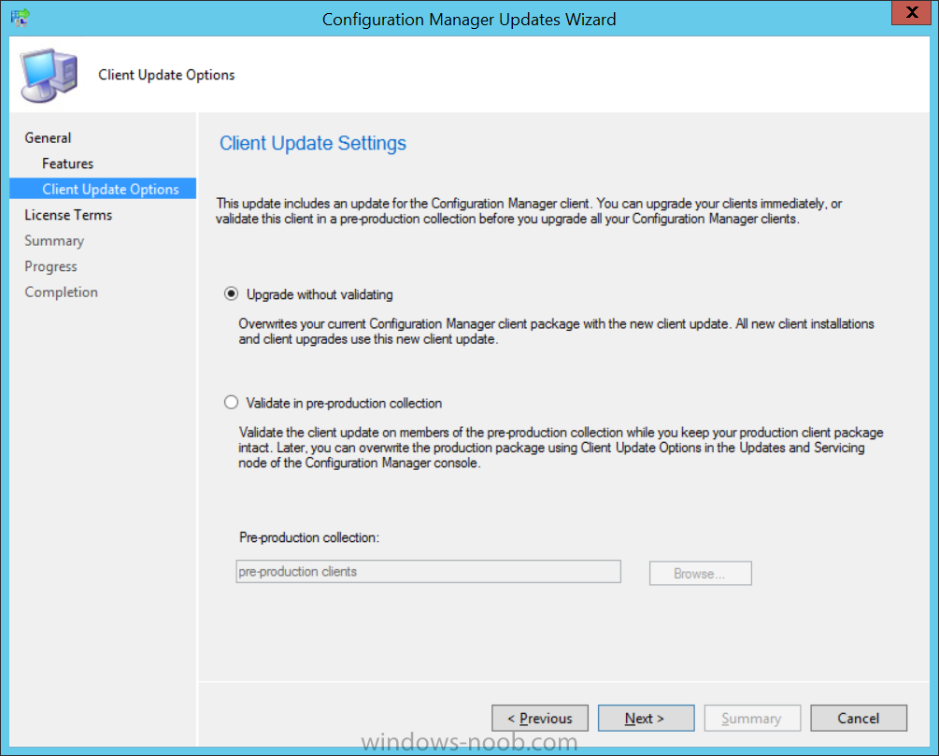Close the Configuration Manager Updates Wizard
This screenshot has height=756, width=939.
point(912,12)
